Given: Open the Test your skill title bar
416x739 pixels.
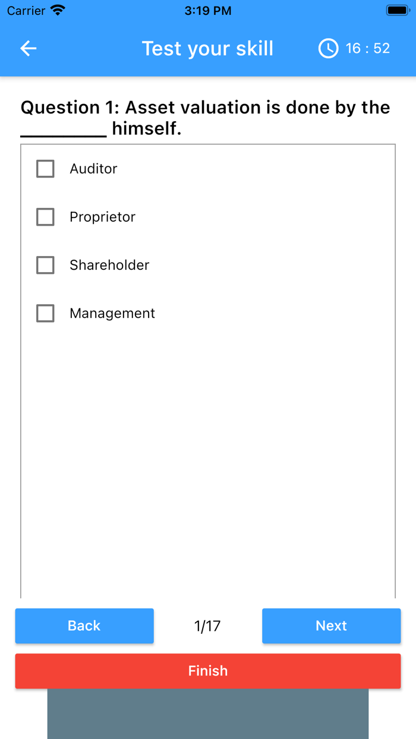Looking at the screenshot, I should point(207,48).
